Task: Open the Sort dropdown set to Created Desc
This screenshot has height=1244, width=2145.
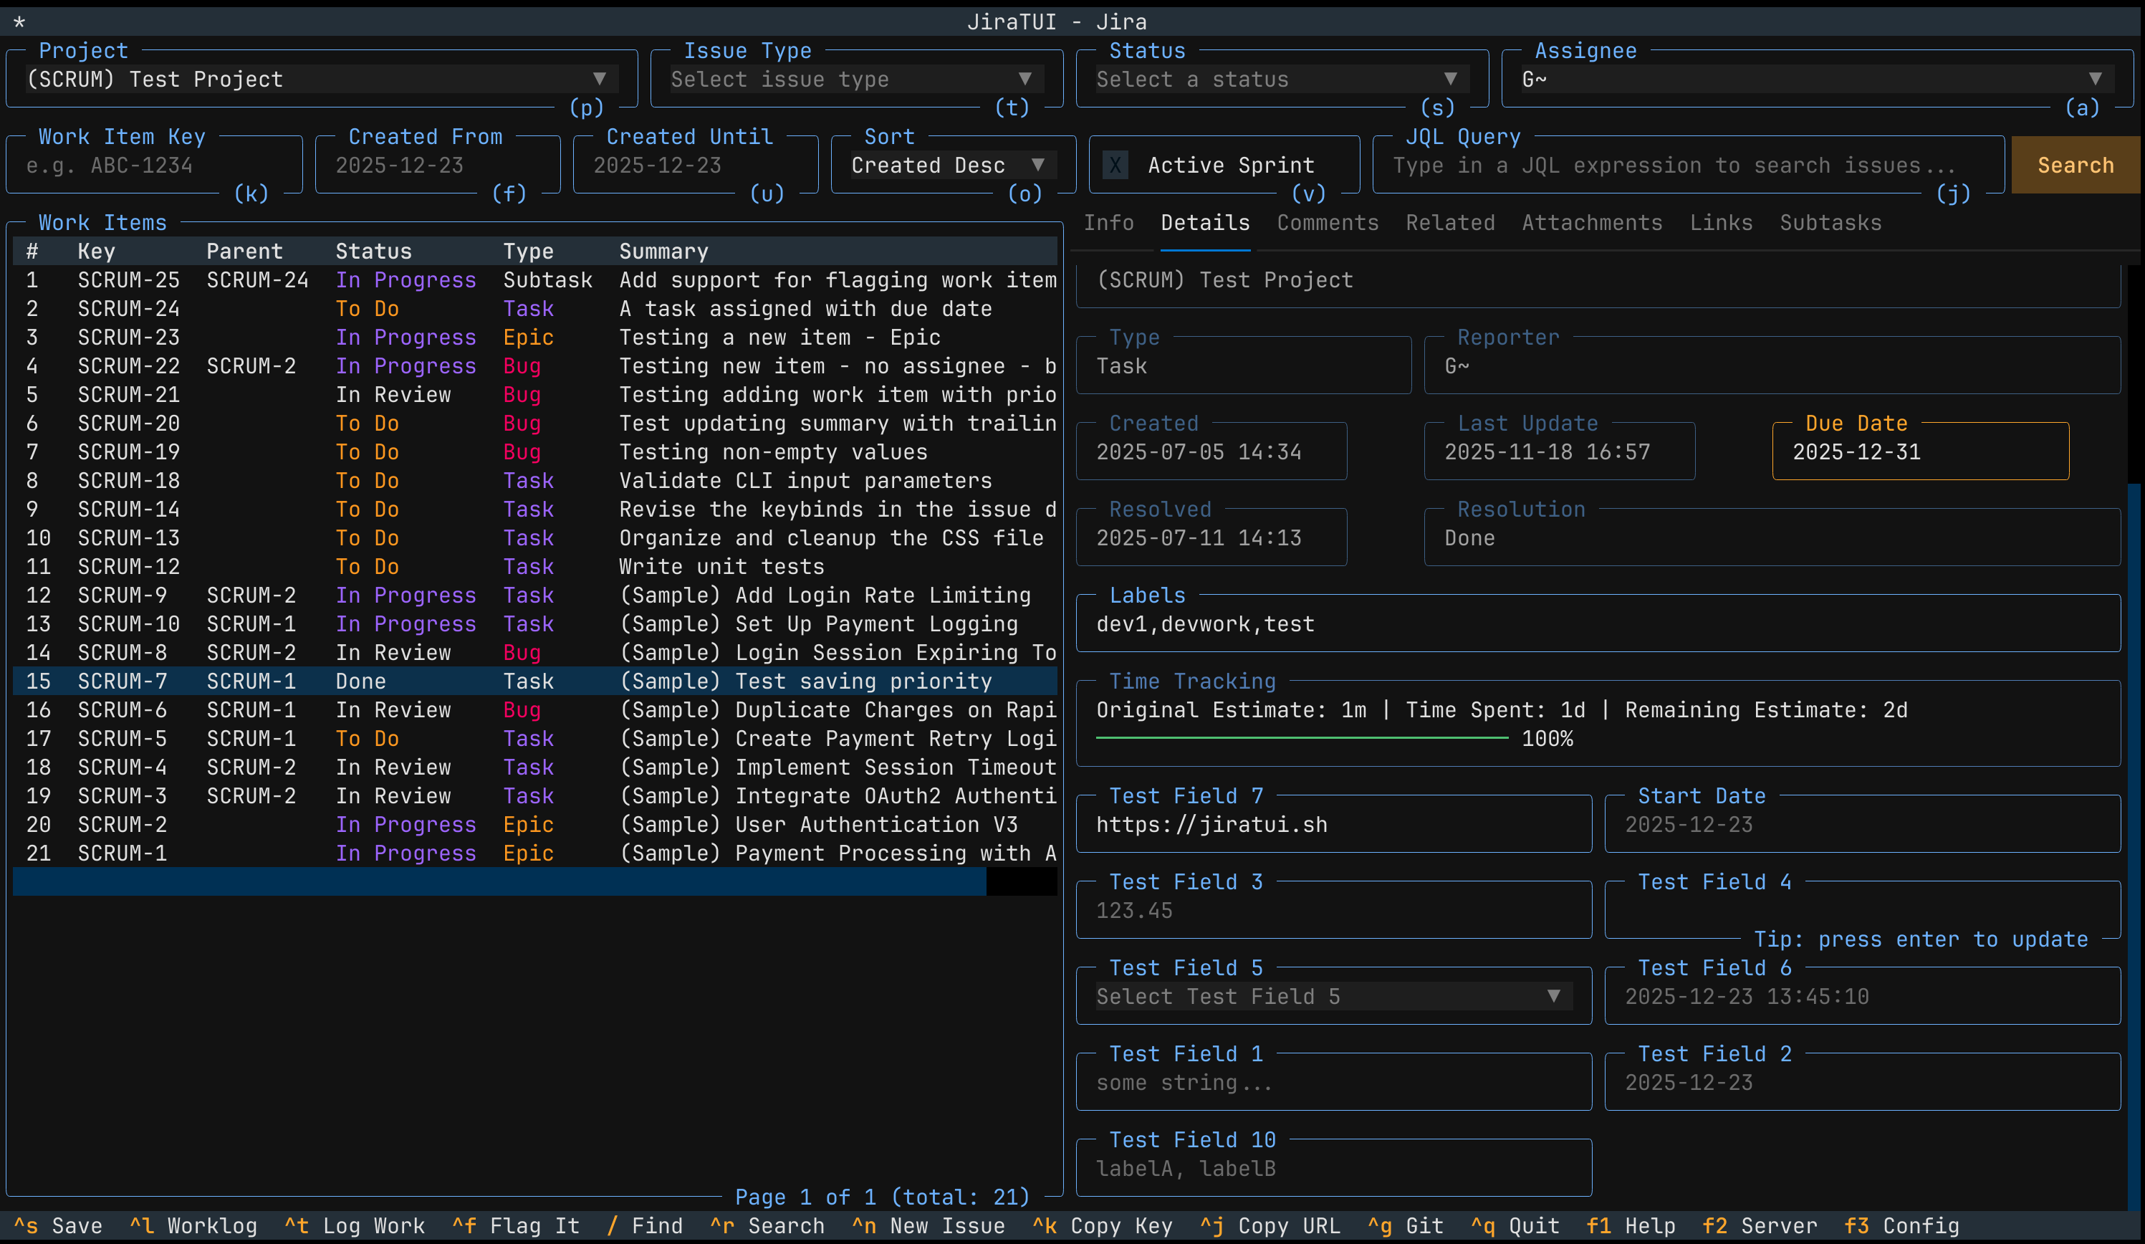Action: (954, 166)
